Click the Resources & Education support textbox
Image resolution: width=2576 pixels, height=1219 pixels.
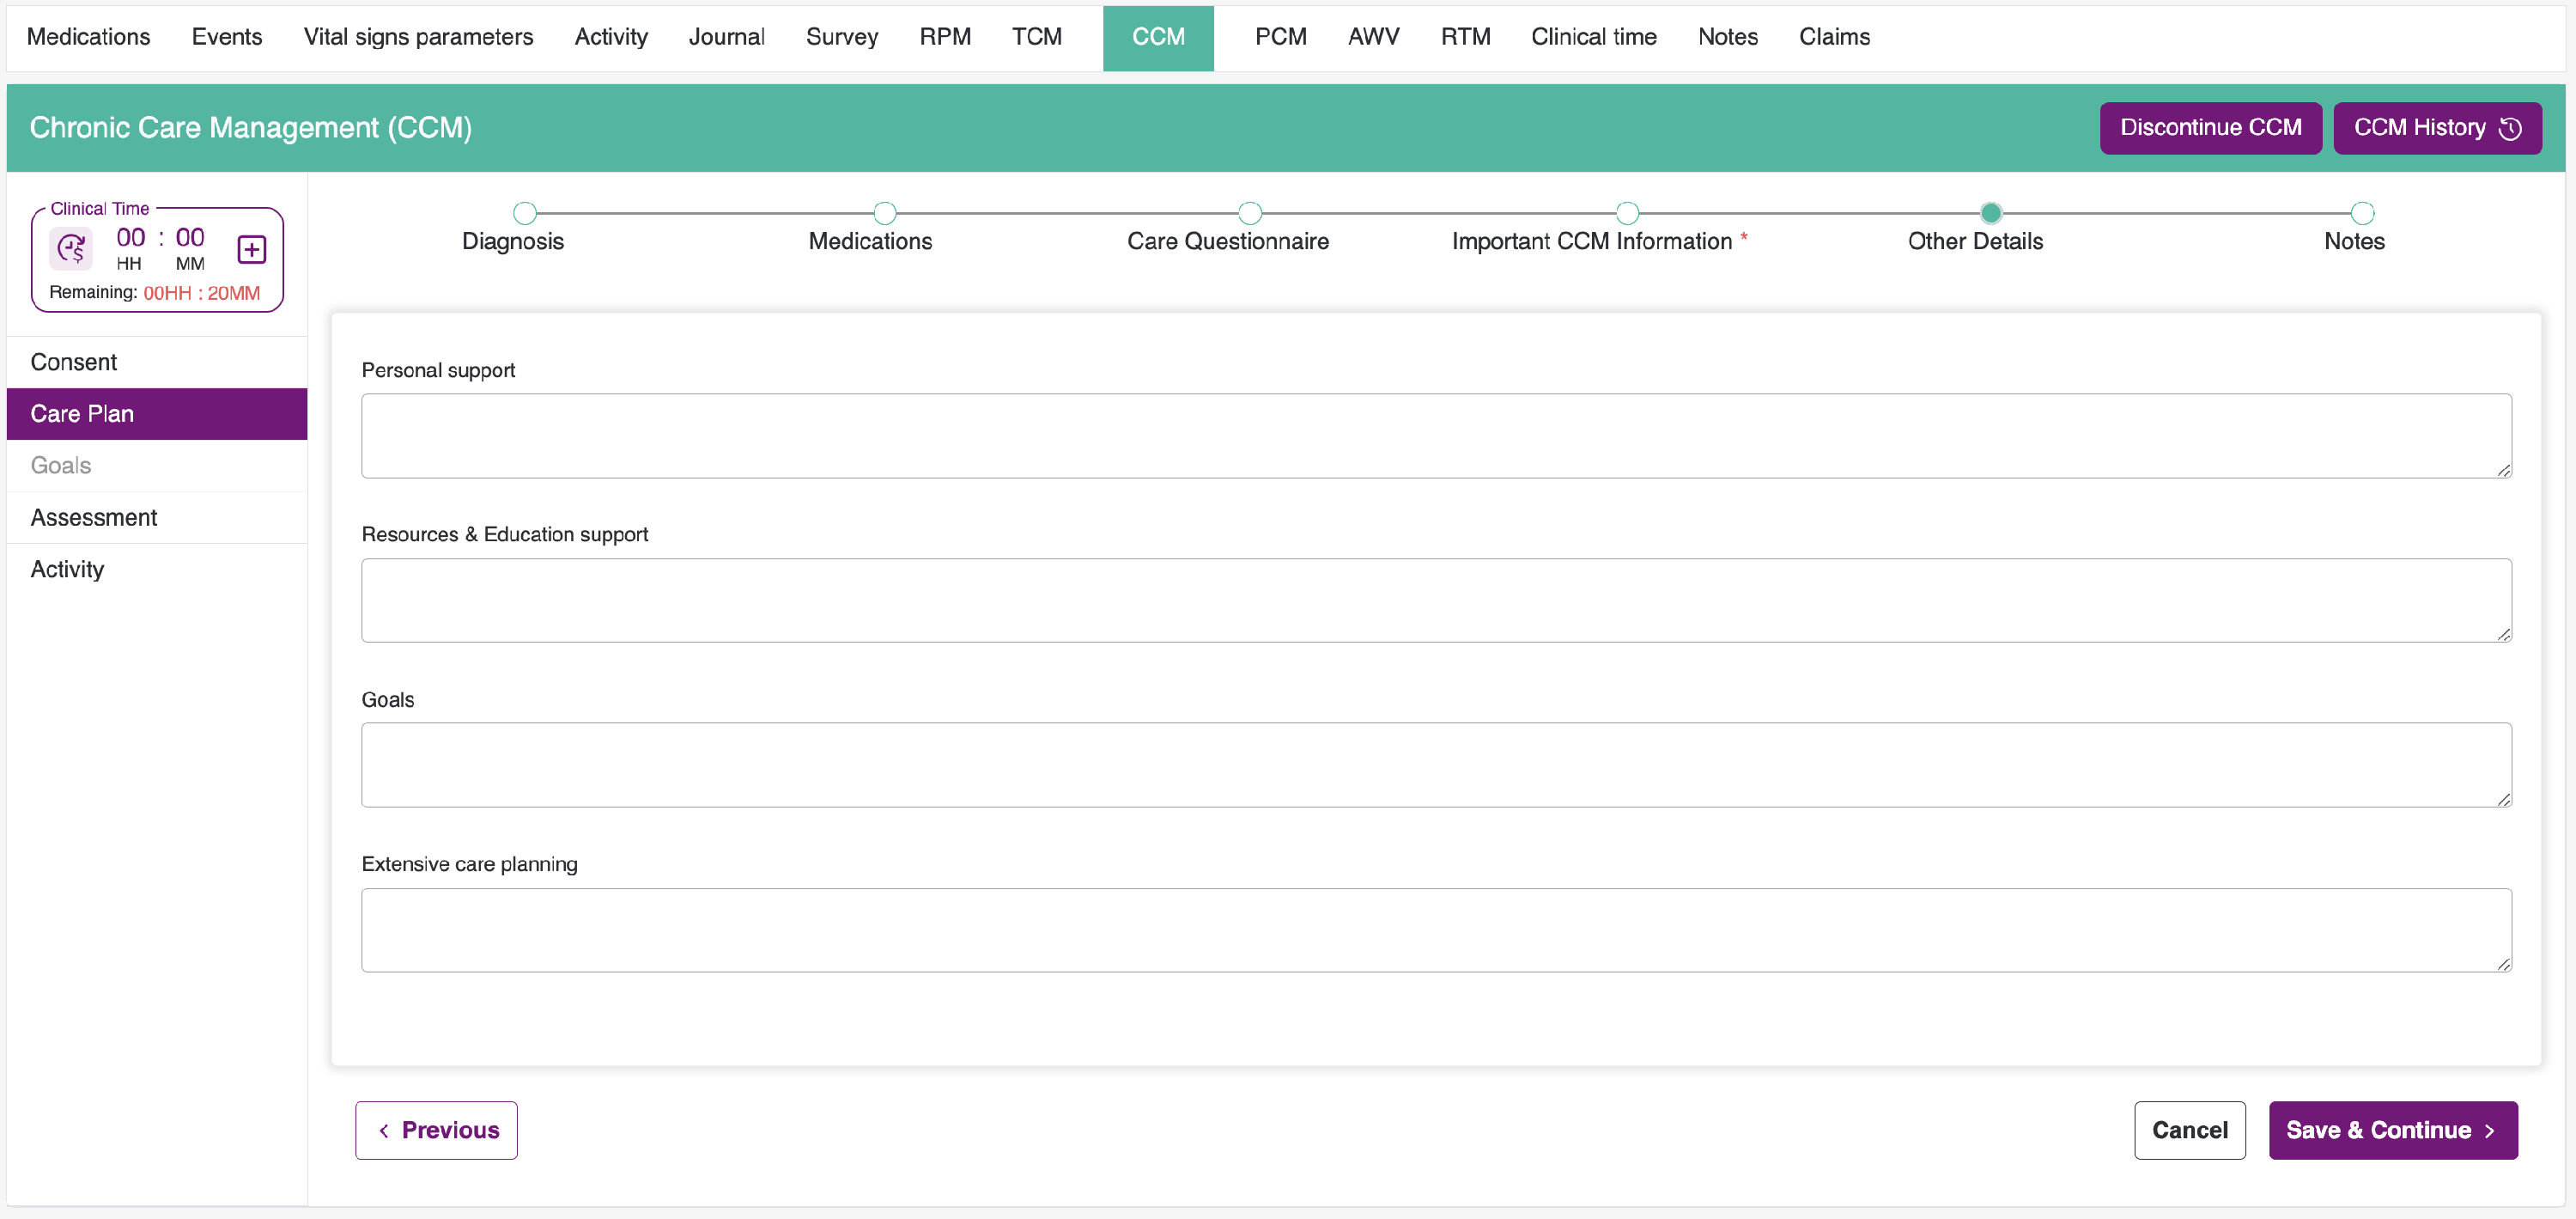[1435, 600]
